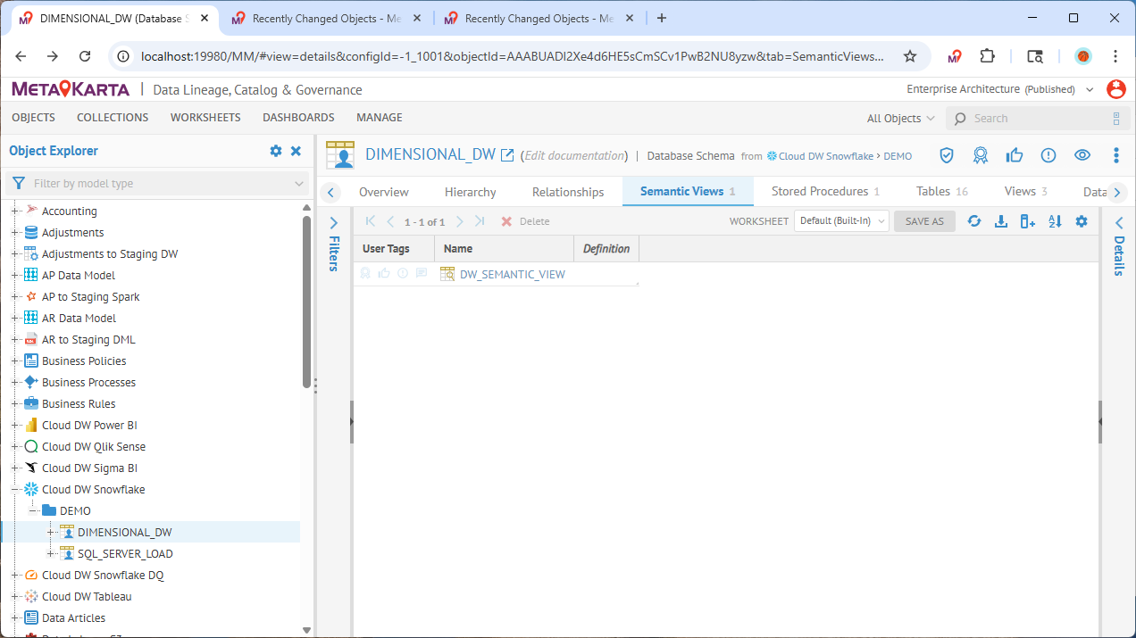Open DIMENSIONAL_DW in new window icon
The height and width of the screenshot is (638, 1136).
pos(507,155)
